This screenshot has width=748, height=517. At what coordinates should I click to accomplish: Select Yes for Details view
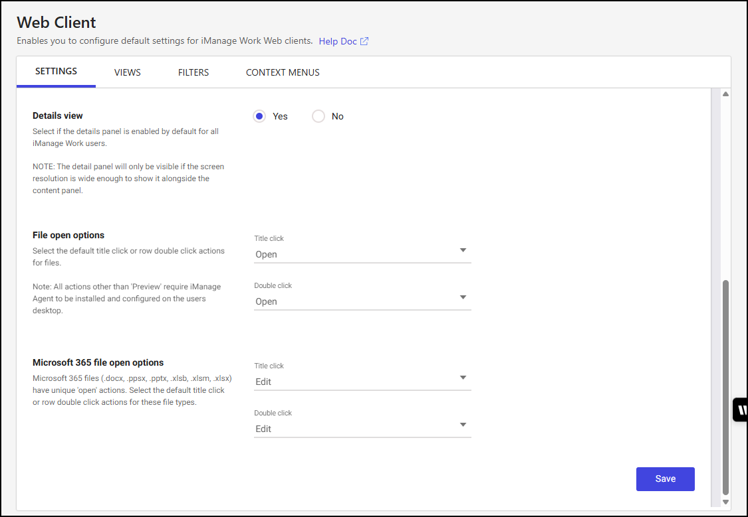(259, 116)
